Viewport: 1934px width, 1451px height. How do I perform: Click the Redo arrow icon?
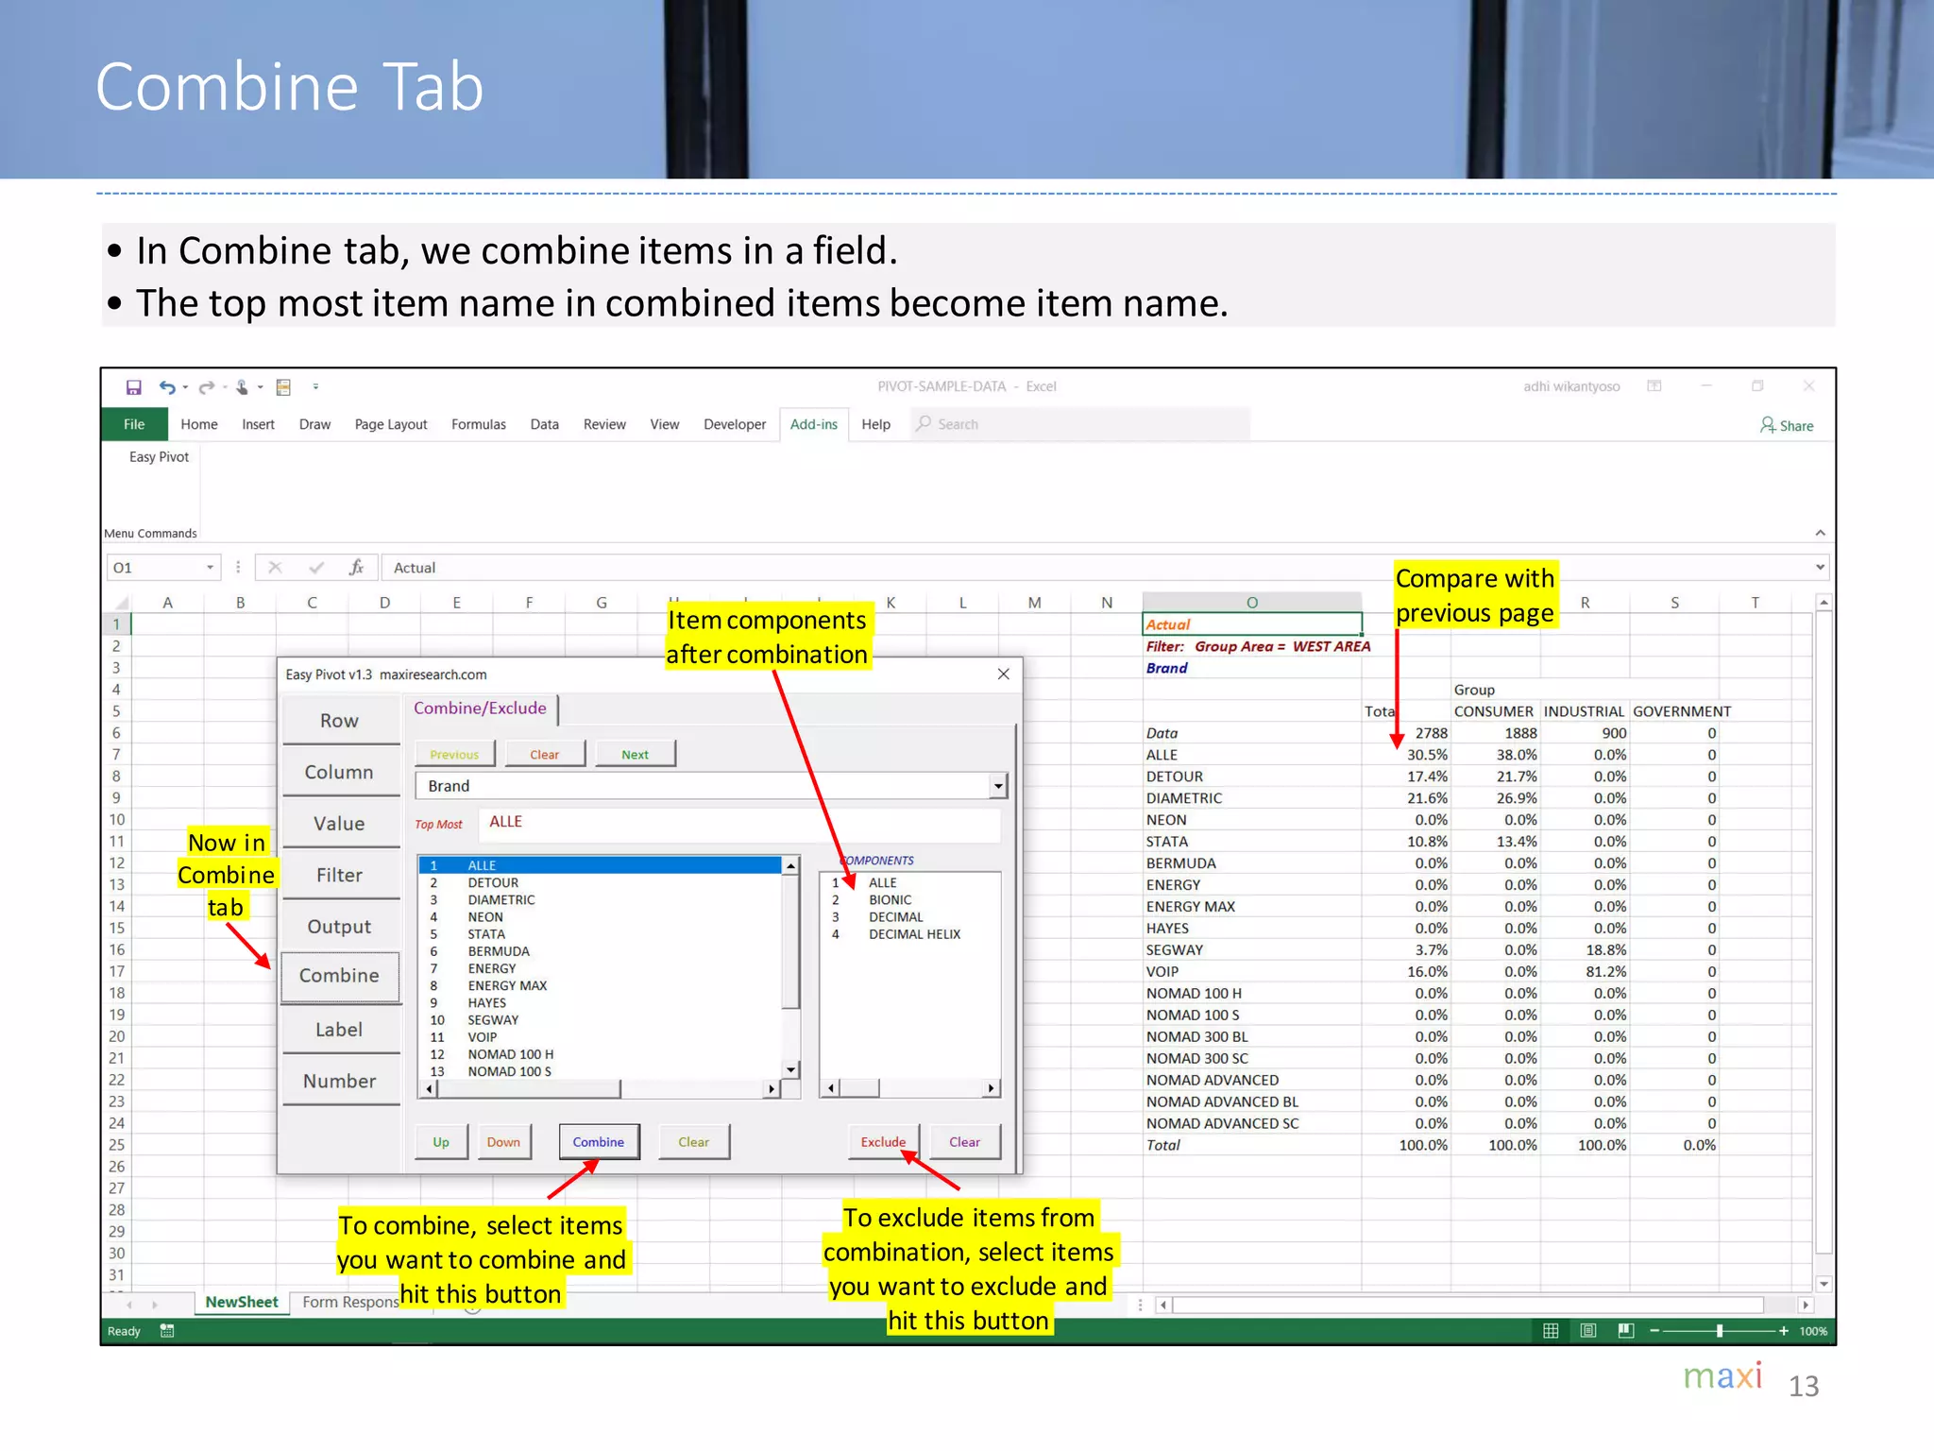pos(207,387)
